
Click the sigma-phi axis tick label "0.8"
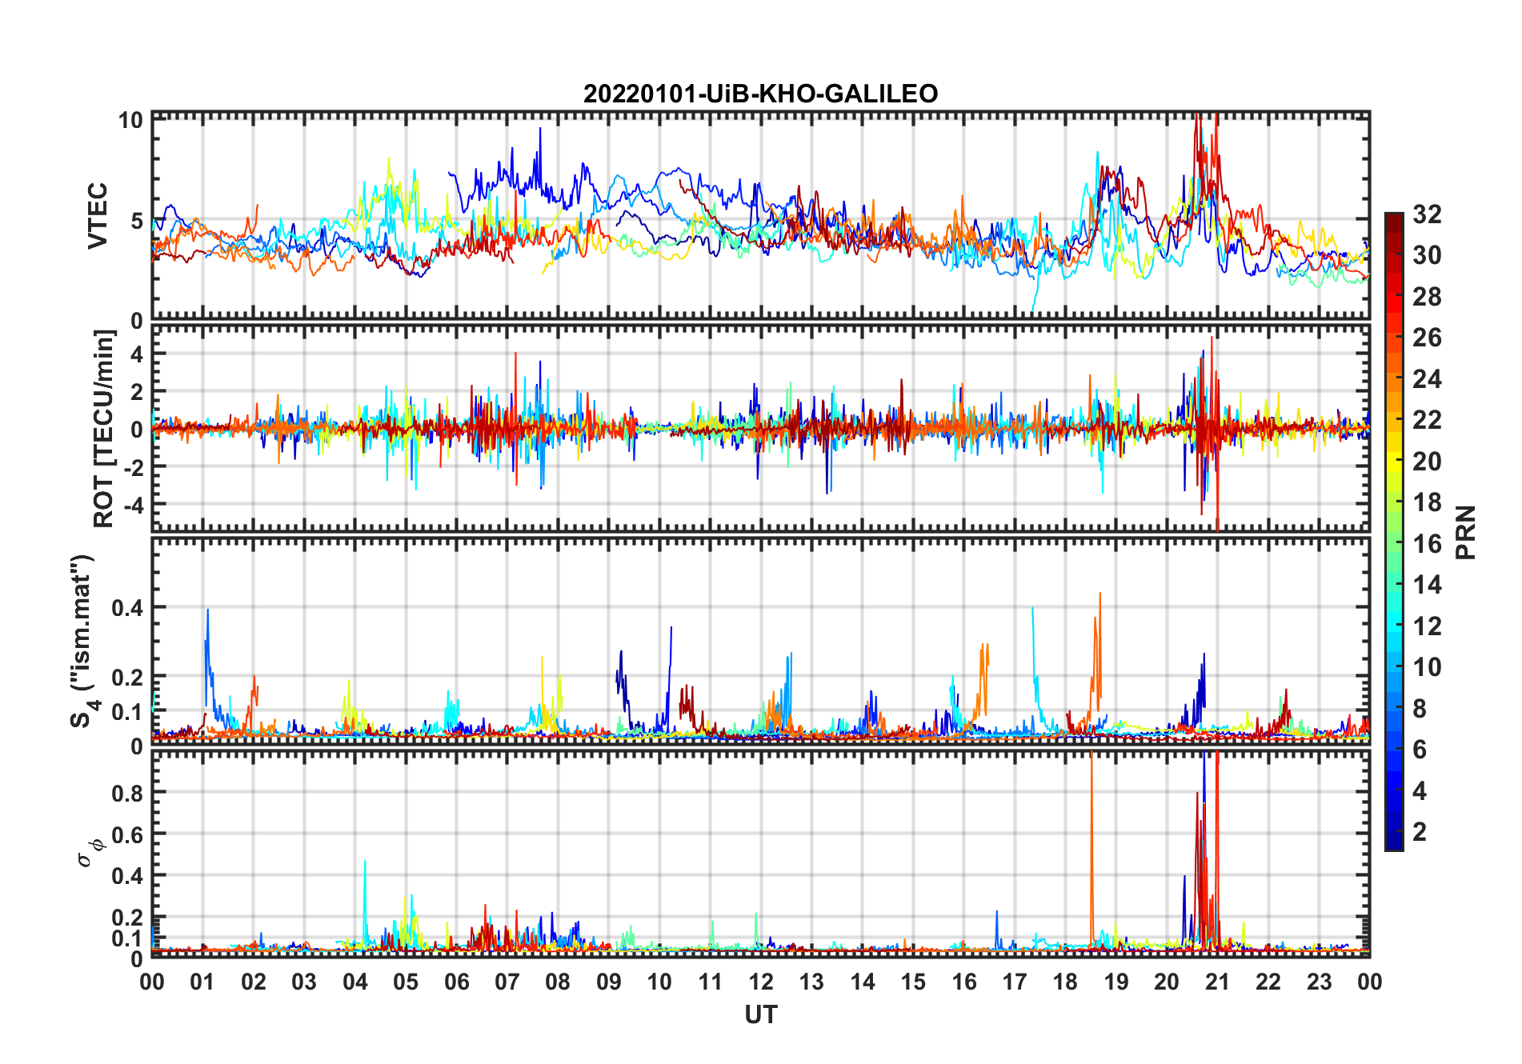128,793
